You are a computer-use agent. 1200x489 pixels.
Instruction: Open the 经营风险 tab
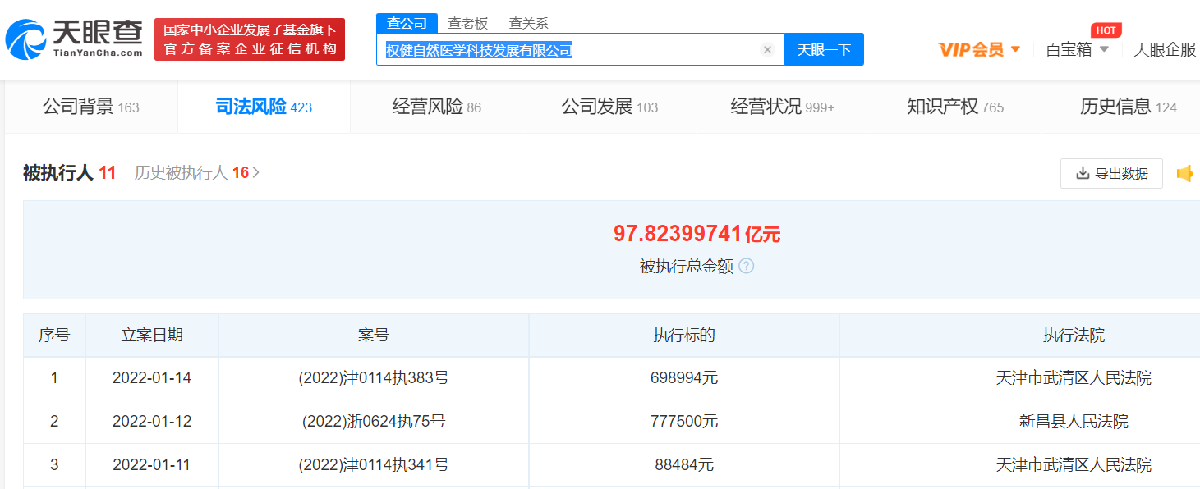pos(436,107)
